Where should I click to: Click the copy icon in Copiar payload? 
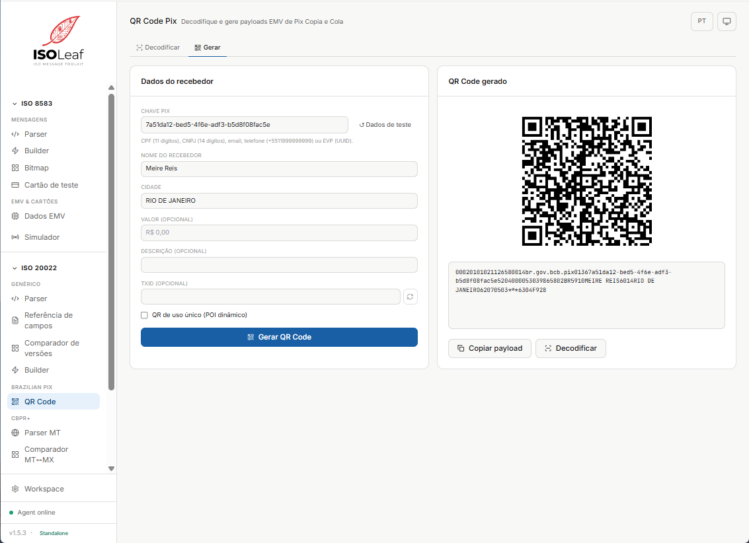(x=461, y=348)
